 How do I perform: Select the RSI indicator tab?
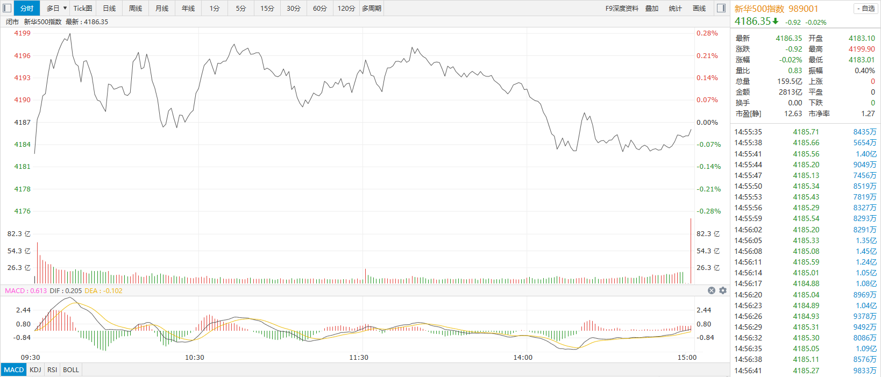click(52, 369)
